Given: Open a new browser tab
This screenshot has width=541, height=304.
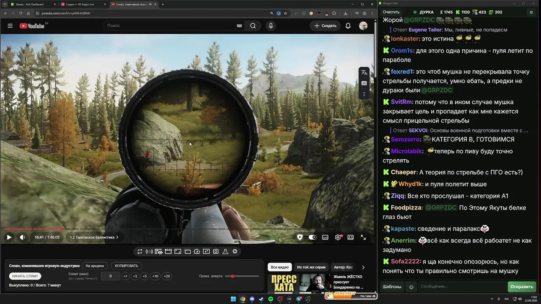Looking at the screenshot, I should 163,4.
